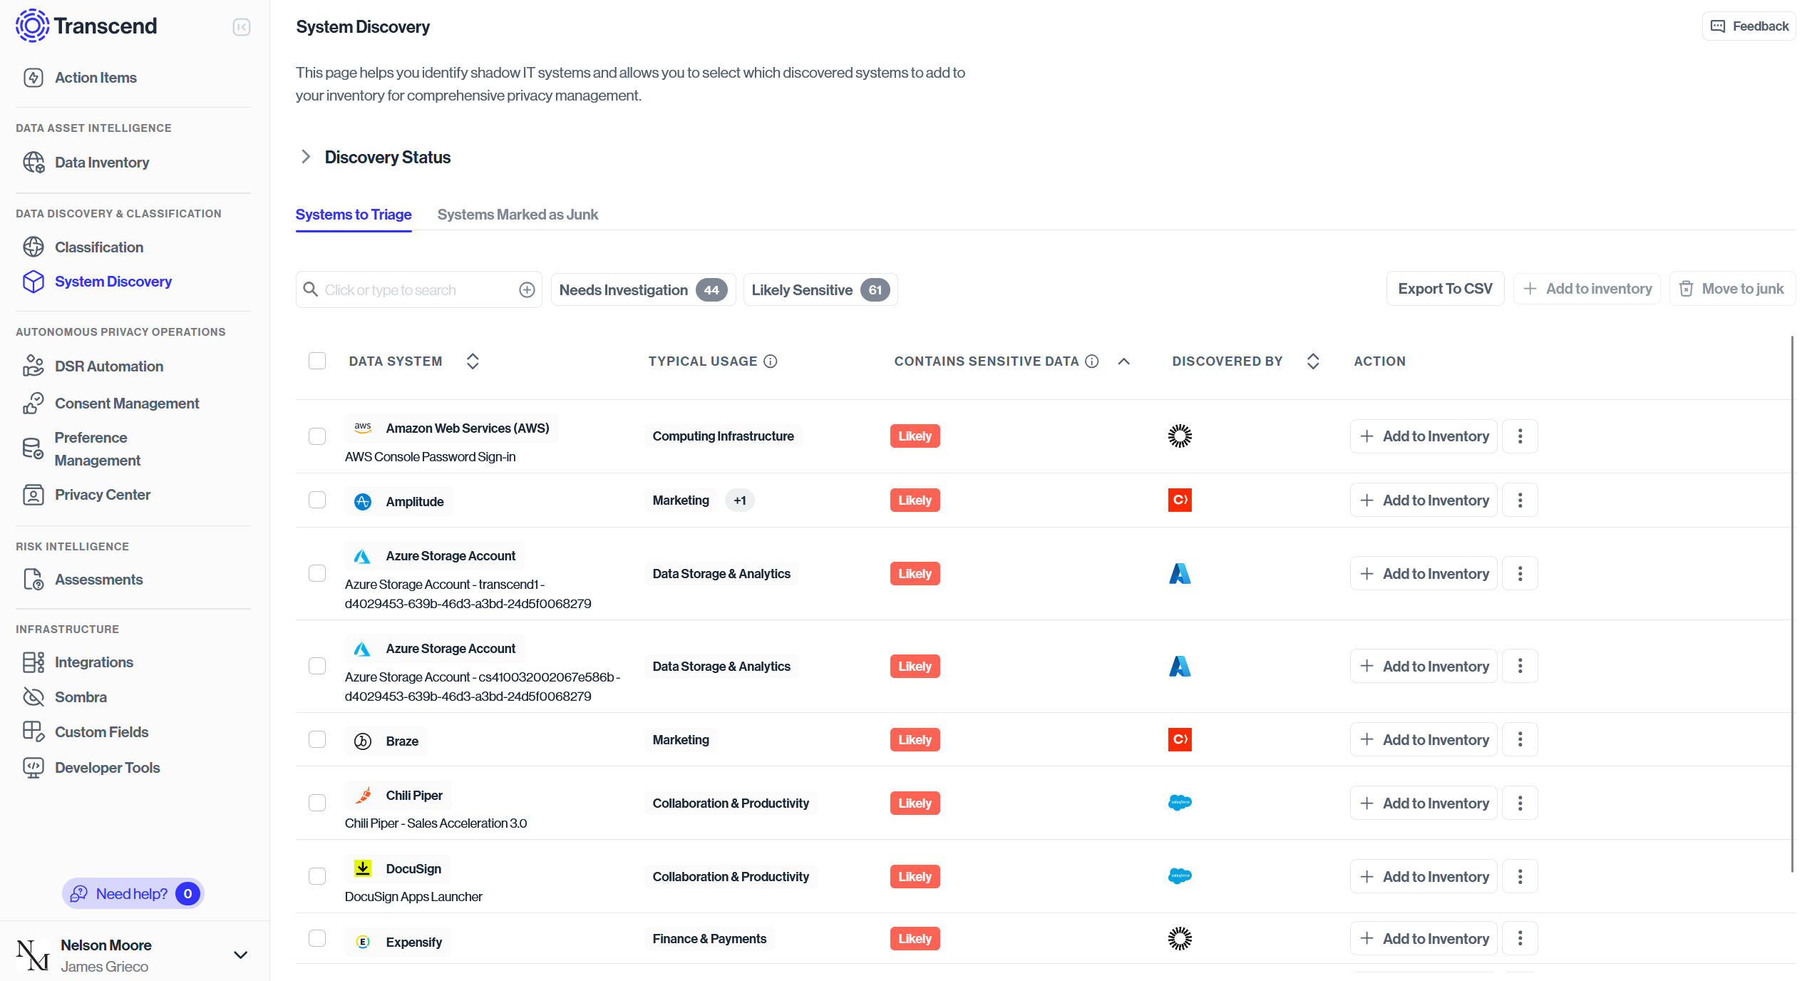
Task: Click the Typical Usage info icon
Action: pos(771,361)
